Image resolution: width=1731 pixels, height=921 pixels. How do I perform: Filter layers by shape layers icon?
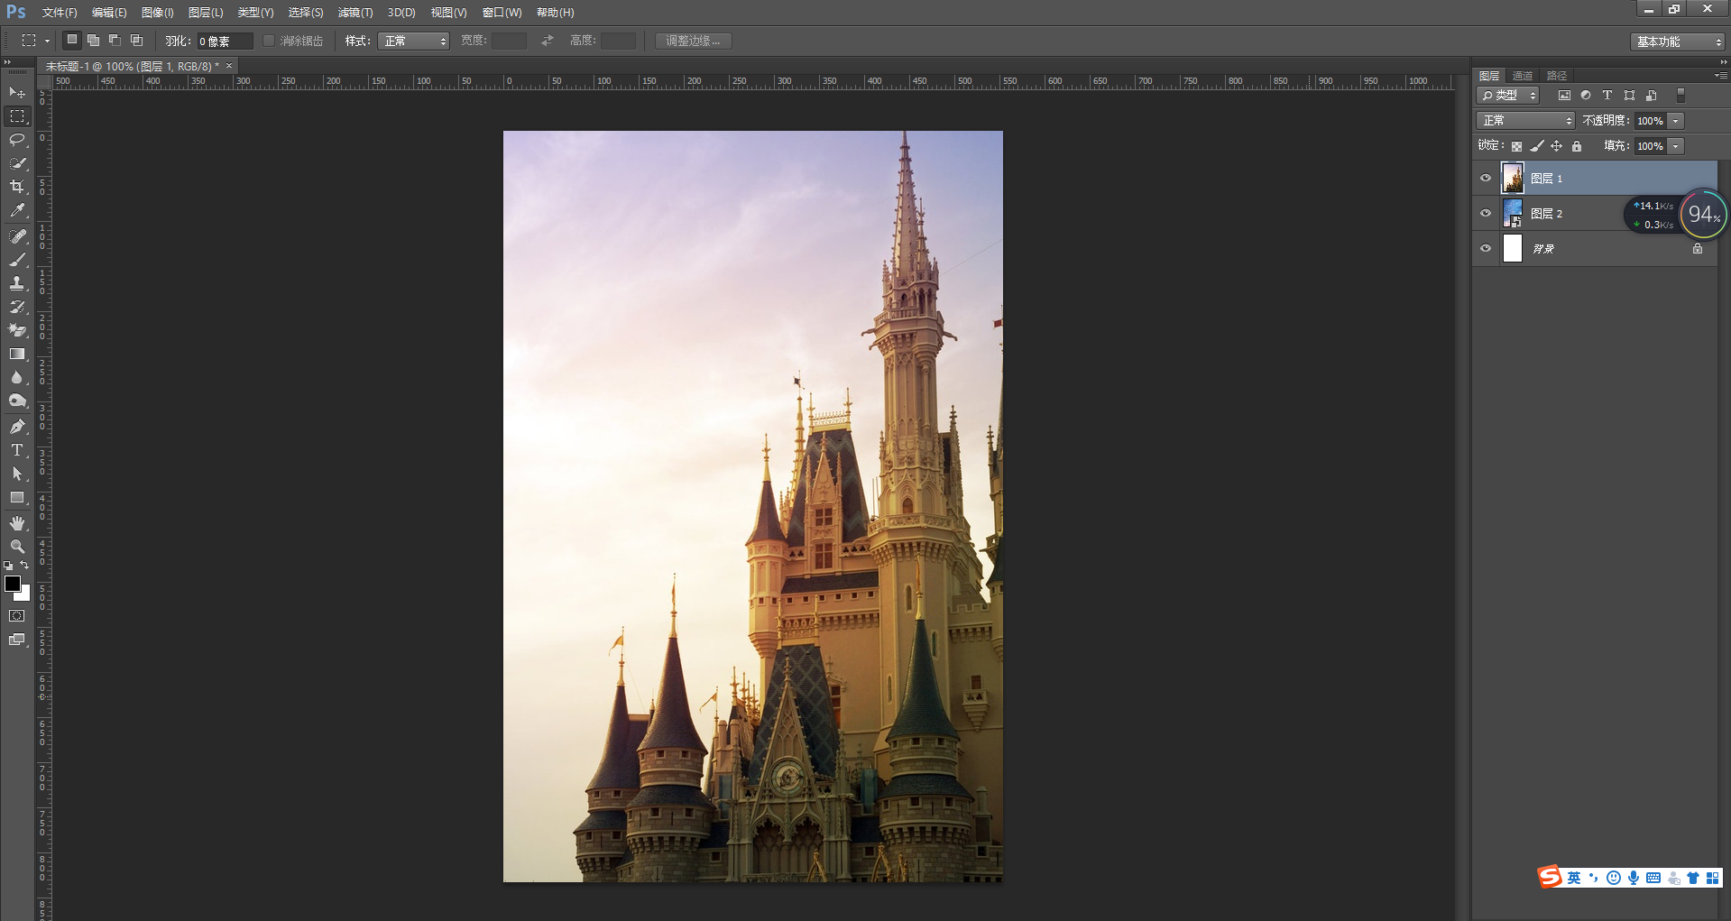coord(1629,95)
